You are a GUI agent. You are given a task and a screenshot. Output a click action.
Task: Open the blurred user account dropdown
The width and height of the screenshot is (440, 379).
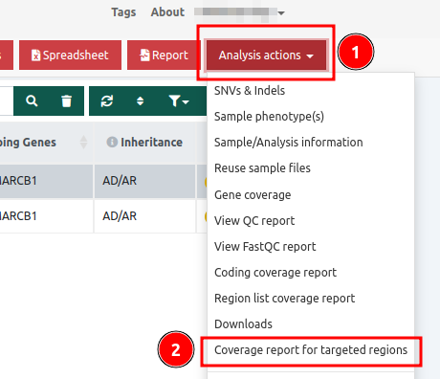tap(239, 12)
